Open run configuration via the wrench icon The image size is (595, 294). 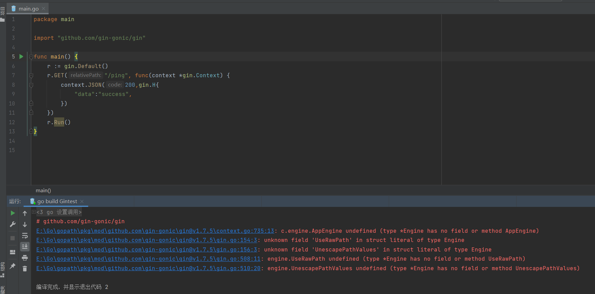pyautogui.click(x=13, y=224)
